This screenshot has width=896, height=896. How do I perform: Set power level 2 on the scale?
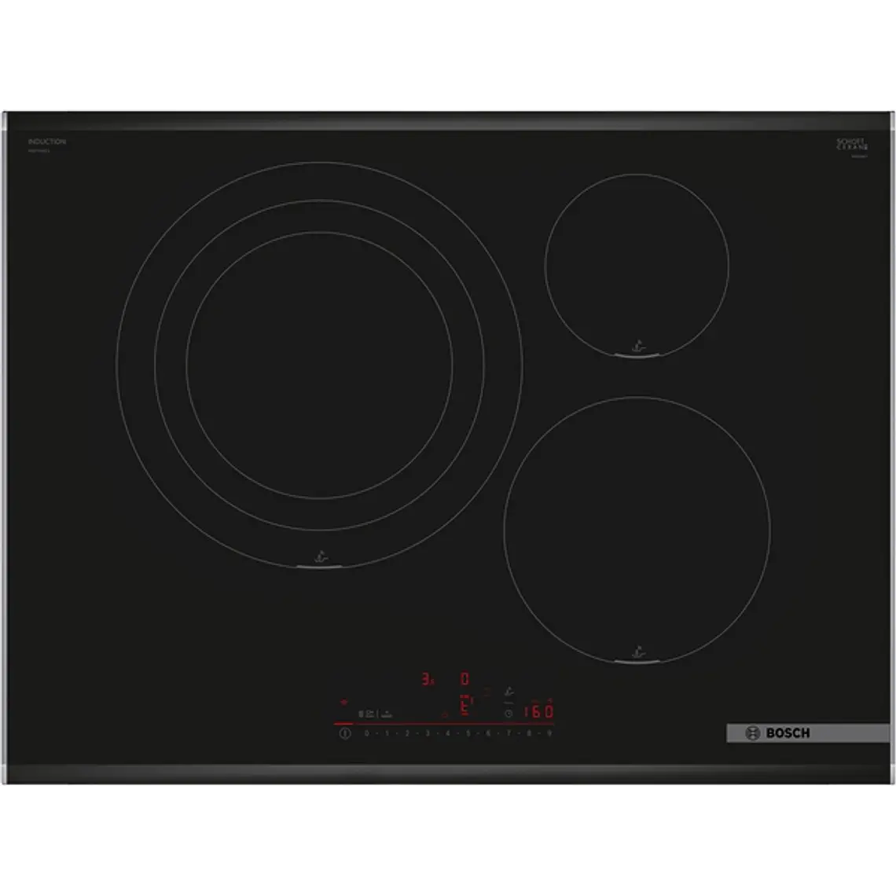(x=407, y=733)
